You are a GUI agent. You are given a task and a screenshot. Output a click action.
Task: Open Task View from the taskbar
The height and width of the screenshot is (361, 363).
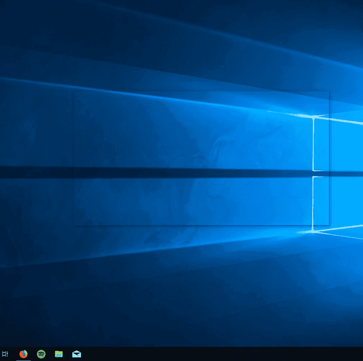5,354
